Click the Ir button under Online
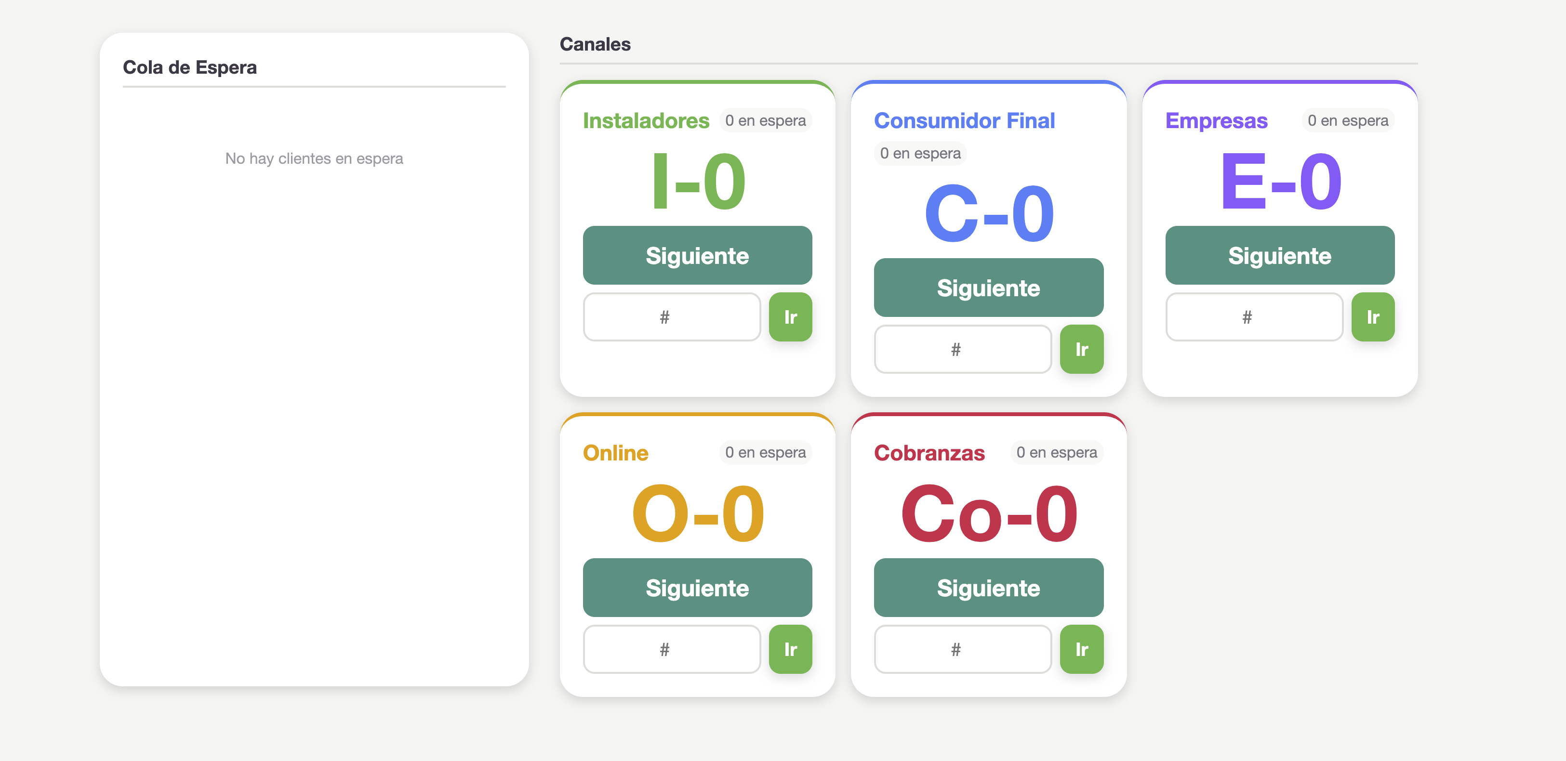 tap(790, 649)
